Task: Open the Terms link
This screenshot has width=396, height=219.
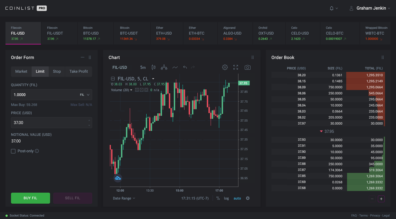Action: click(x=363, y=215)
